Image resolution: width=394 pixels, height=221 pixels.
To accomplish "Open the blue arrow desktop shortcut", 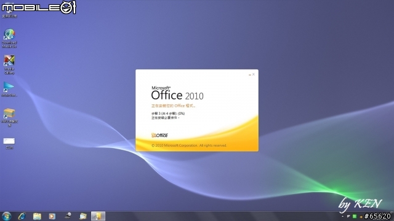I will pos(9,89).
